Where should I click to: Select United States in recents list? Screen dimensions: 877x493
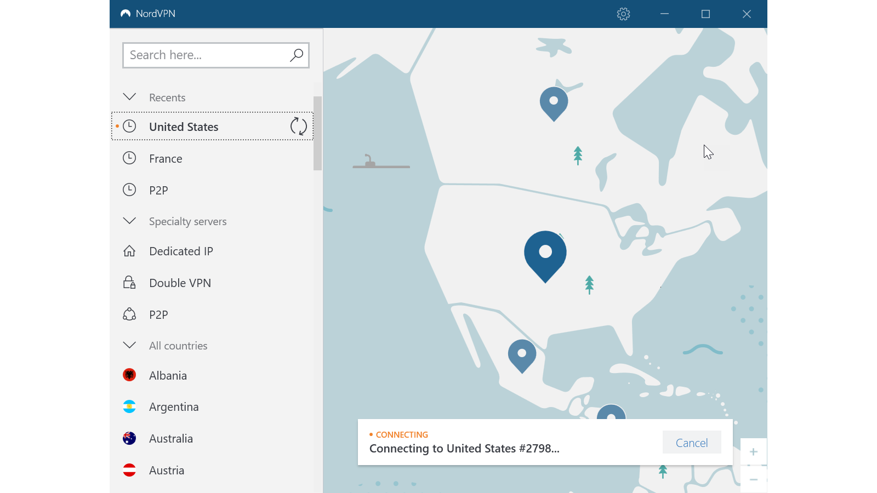click(x=212, y=127)
